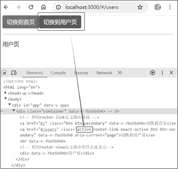Screen dimensions: 178x169
Task: Select the router-link comment node
Action: tap(59, 117)
